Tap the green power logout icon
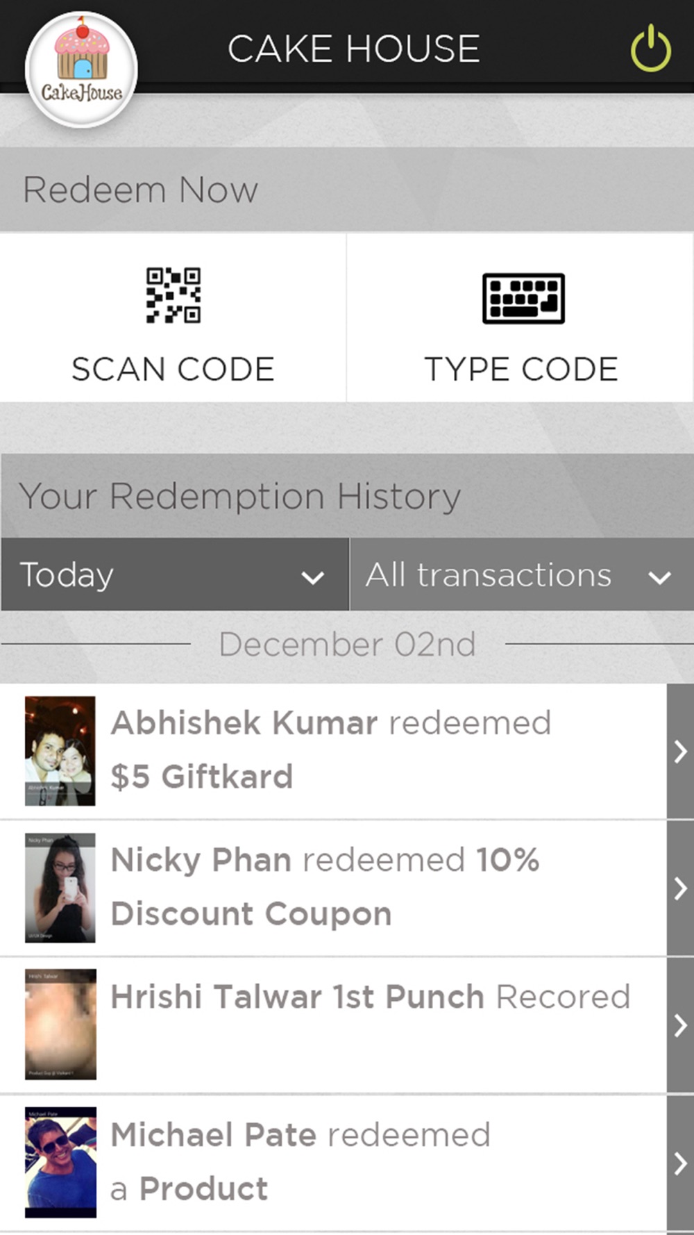Viewport: 694px width, 1235px height. point(650,48)
